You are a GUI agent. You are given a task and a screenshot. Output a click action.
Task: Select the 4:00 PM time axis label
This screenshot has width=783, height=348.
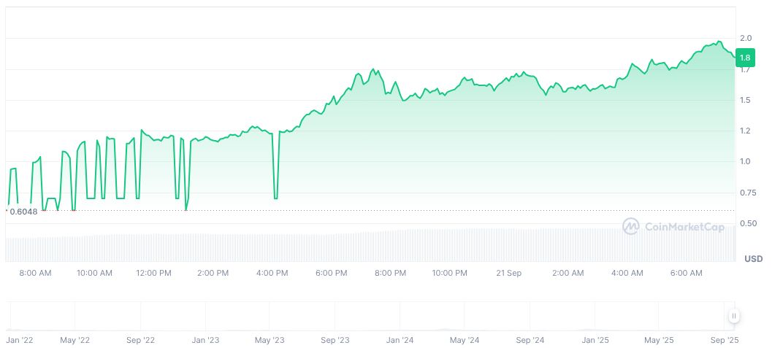(x=272, y=274)
